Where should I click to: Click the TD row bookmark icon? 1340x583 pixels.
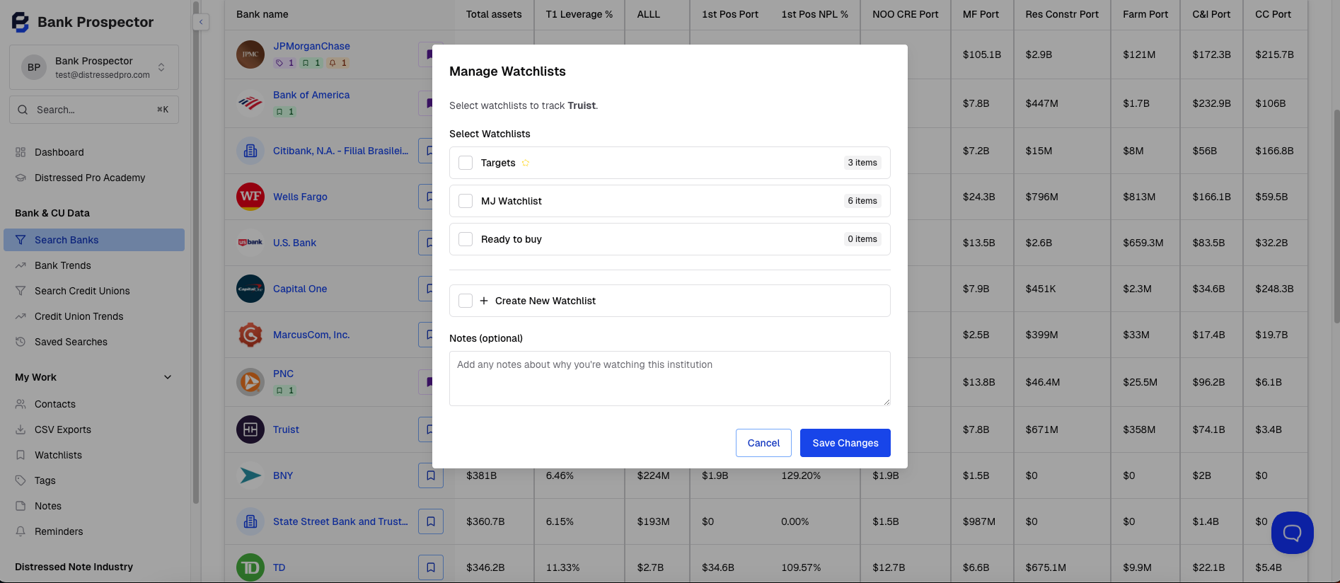[431, 567]
